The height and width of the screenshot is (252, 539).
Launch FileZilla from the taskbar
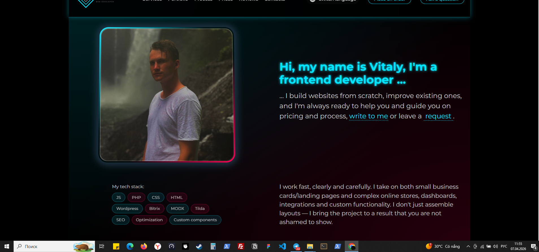(x=241, y=246)
